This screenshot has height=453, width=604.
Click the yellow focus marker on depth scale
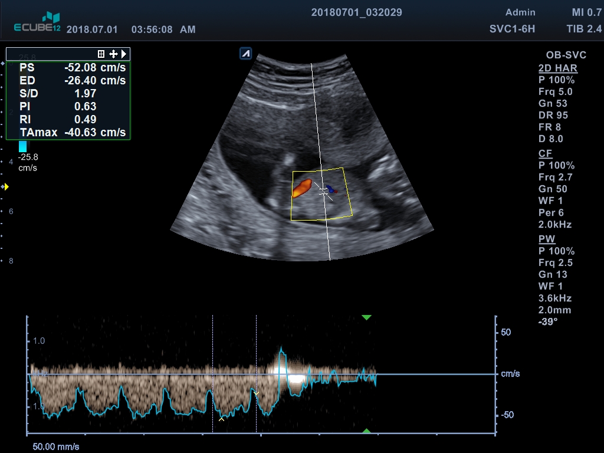click(x=6, y=187)
